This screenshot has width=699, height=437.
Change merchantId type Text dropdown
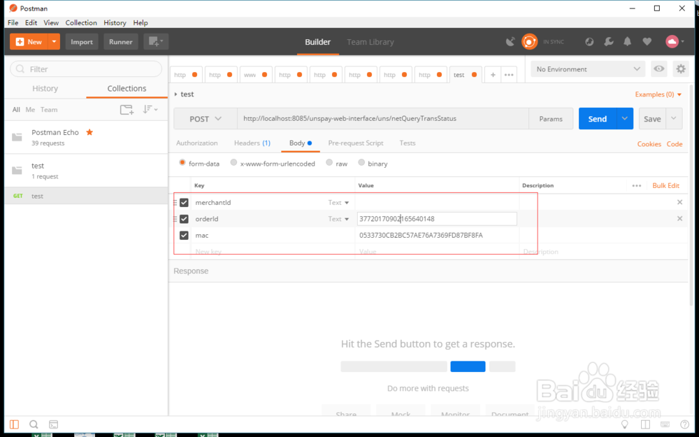point(338,203)
